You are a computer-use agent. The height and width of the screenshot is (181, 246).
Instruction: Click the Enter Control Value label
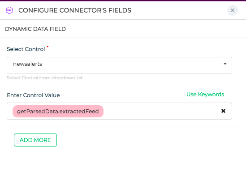(33, 95)
